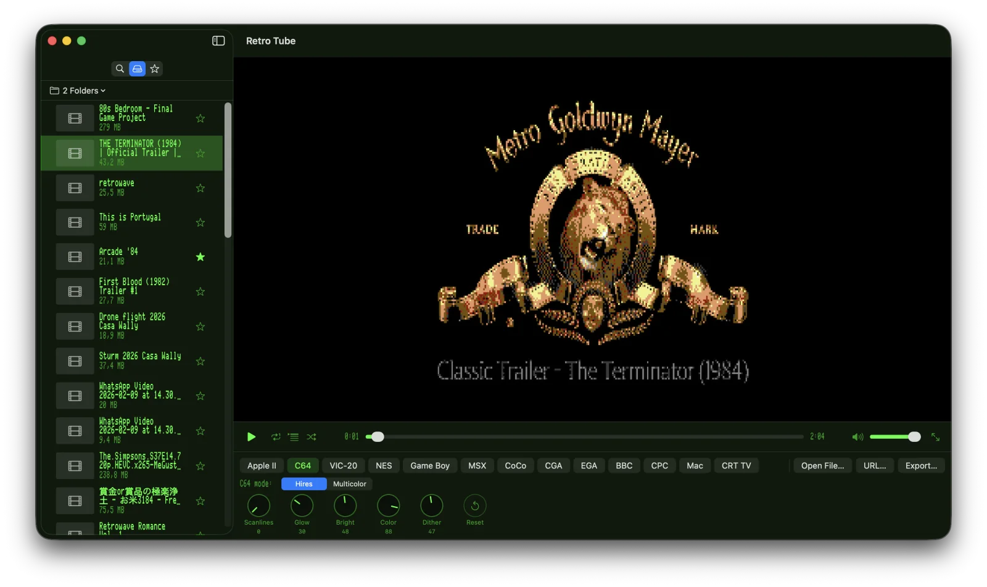Click the sidebar list scrollbar
The height and width of the screenshot is (587, 987).
tap(228, 171)
